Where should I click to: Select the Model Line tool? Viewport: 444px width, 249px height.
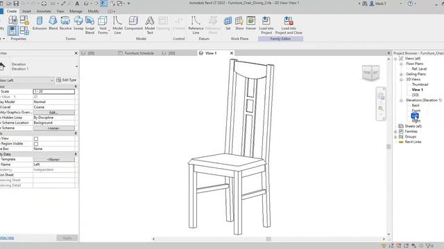click(x=117, y=25)
